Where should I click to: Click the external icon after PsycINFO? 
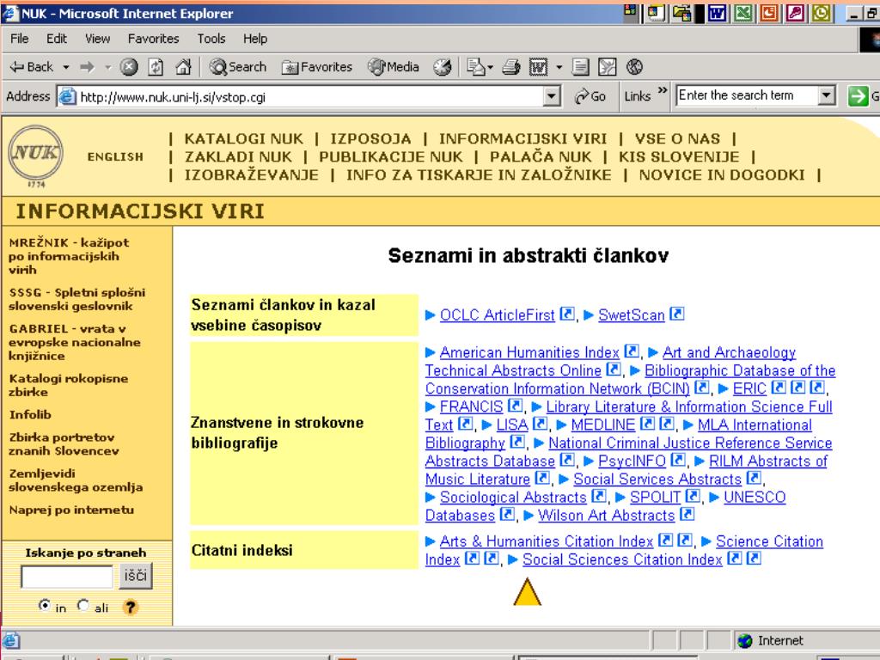679,460
